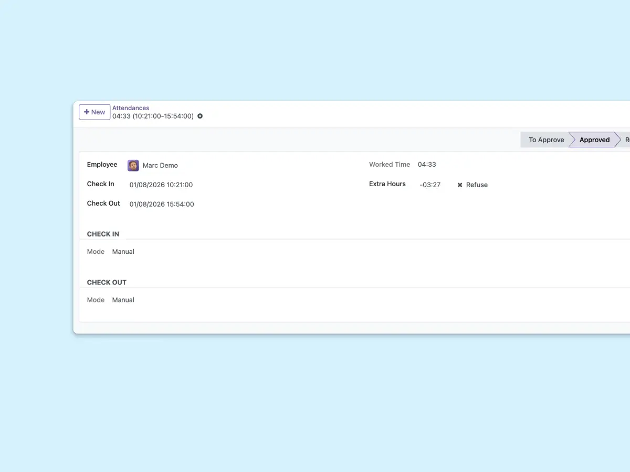This screenshot has width=630, height=472.
Task: Click the Worked Time value 04:33
Action: [427, 165]
